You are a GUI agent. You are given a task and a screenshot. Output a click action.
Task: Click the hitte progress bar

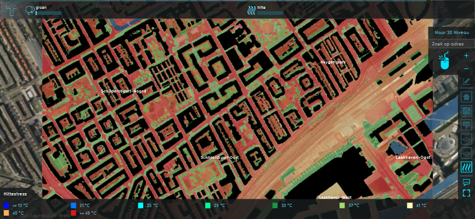(x=270, y=13)
